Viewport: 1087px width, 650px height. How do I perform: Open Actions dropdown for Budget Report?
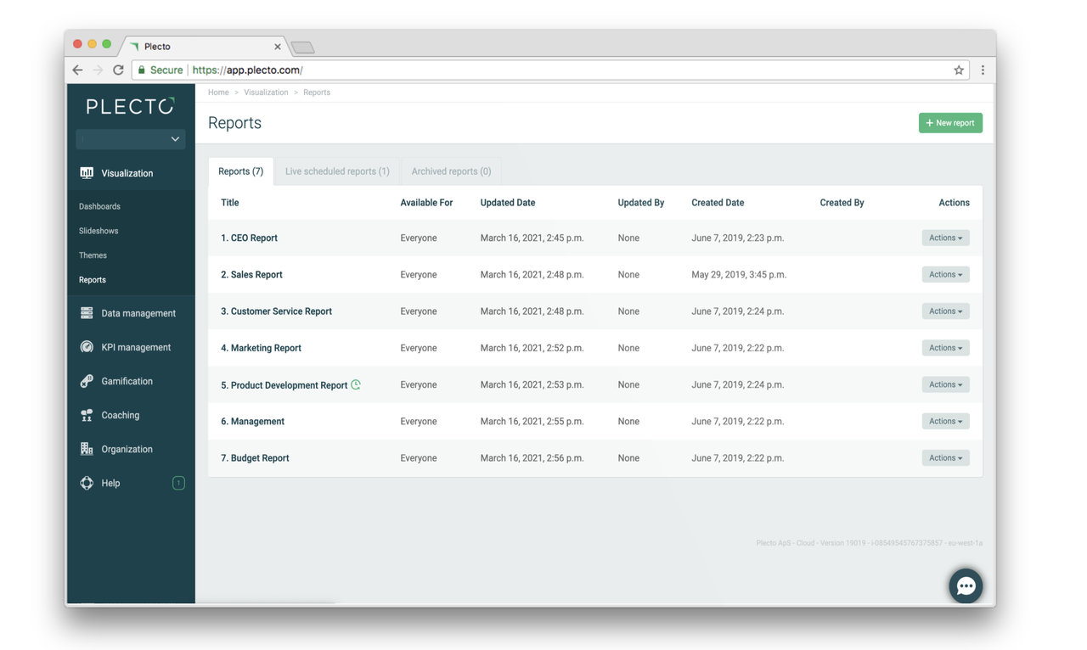945,457
